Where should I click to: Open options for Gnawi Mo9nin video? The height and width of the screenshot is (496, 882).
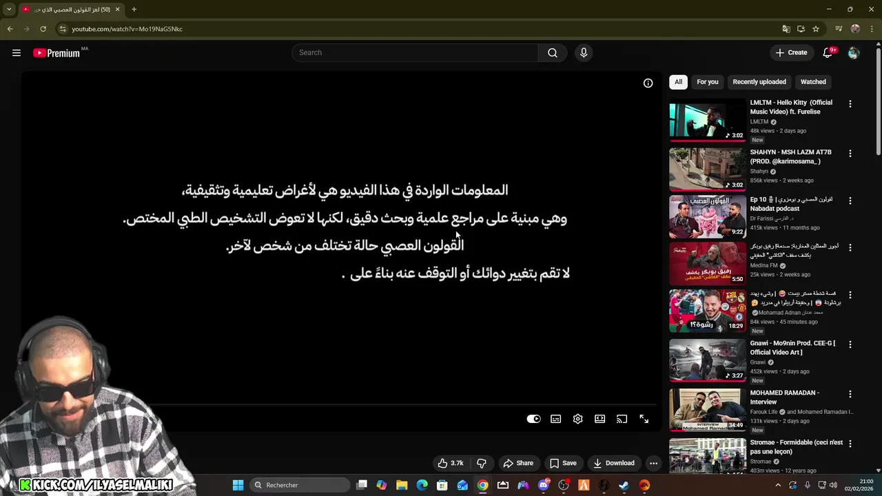(850, 344)
